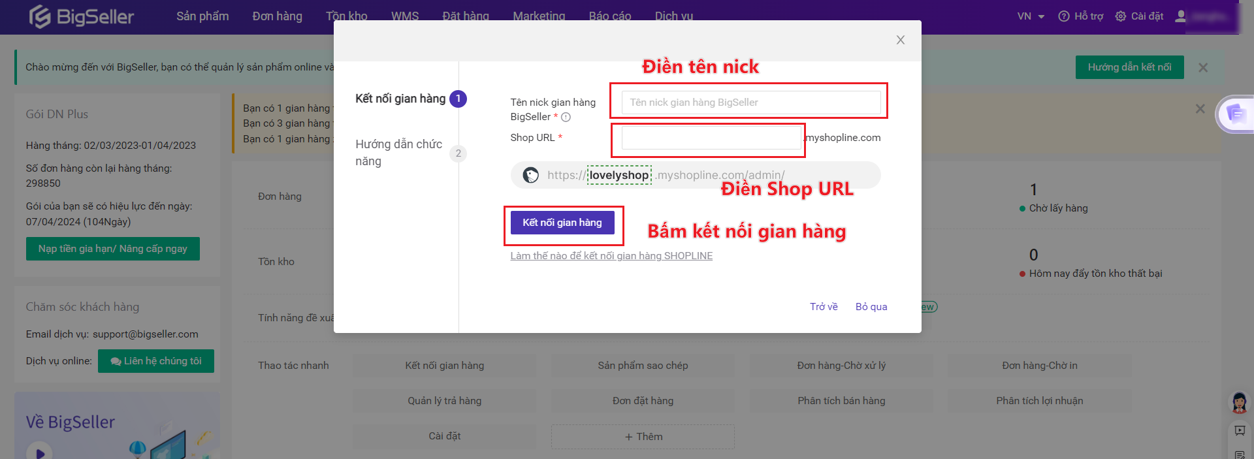Open quick action Phân tích bán hàng
The height and width of the screenshot is (459, 1254).
pyautogui.click(x=841, y=401)
